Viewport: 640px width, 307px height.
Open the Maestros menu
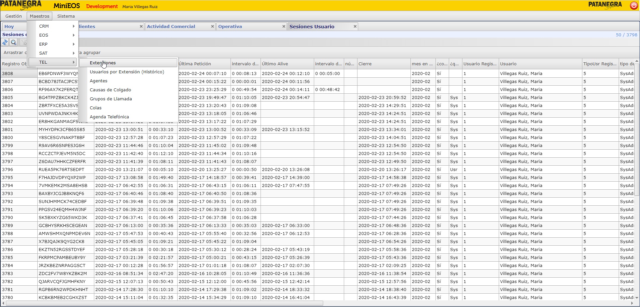click(x=39, y=16)
